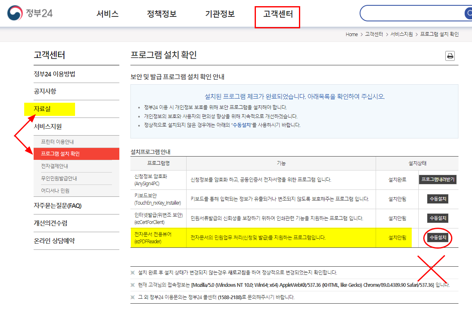Open the 기관정보 menu
Screen dimensions: 472x309
220,14
